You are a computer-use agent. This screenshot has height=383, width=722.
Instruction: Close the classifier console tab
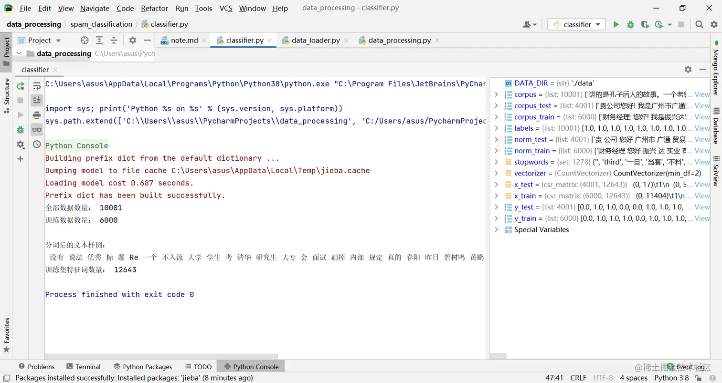click(x=56, y=70)
